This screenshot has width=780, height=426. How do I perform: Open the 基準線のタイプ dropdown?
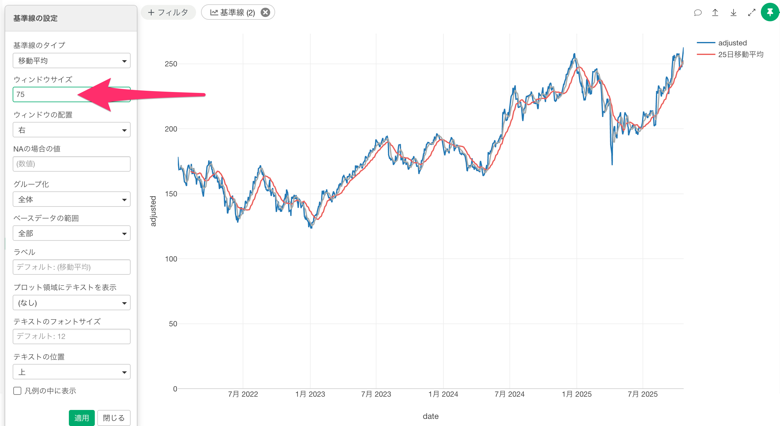[x=72, y=61]
